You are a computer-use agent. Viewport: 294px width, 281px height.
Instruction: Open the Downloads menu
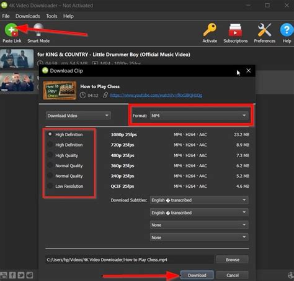pos(28,16)
